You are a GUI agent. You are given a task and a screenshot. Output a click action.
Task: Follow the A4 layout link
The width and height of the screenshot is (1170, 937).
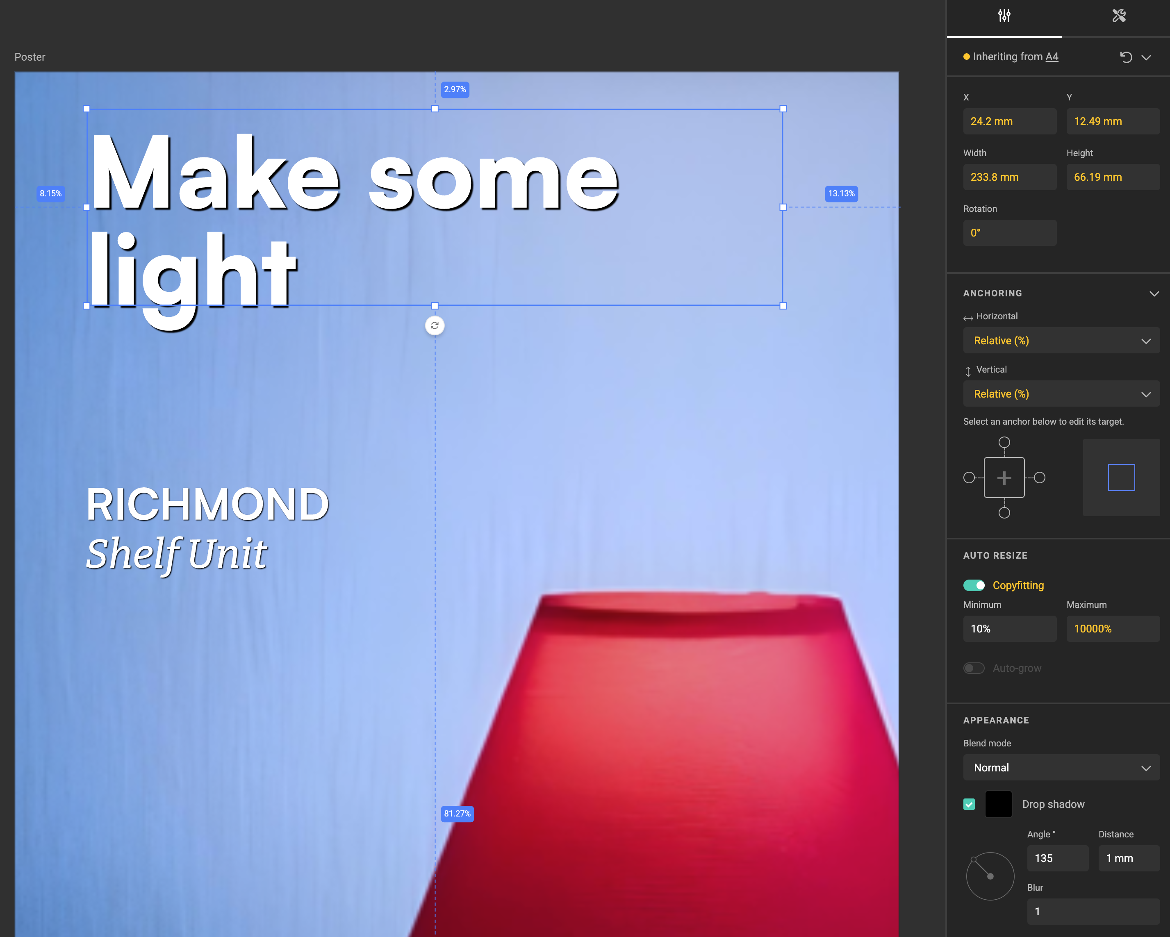1052,57
